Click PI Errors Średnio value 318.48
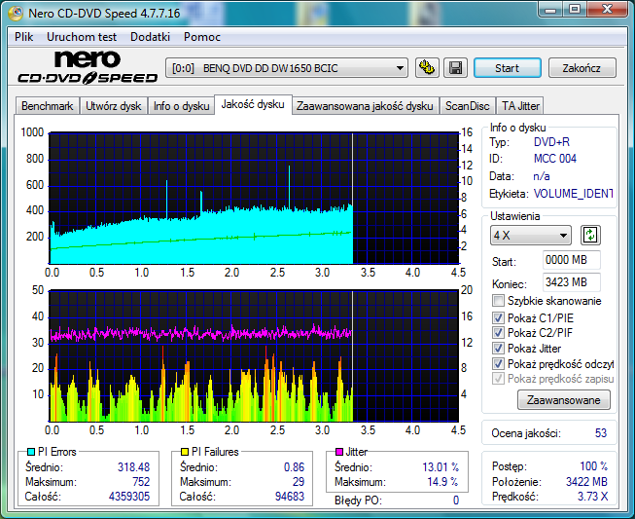The height and width of the screenshot is (519, 635). [x=133, y=467]
